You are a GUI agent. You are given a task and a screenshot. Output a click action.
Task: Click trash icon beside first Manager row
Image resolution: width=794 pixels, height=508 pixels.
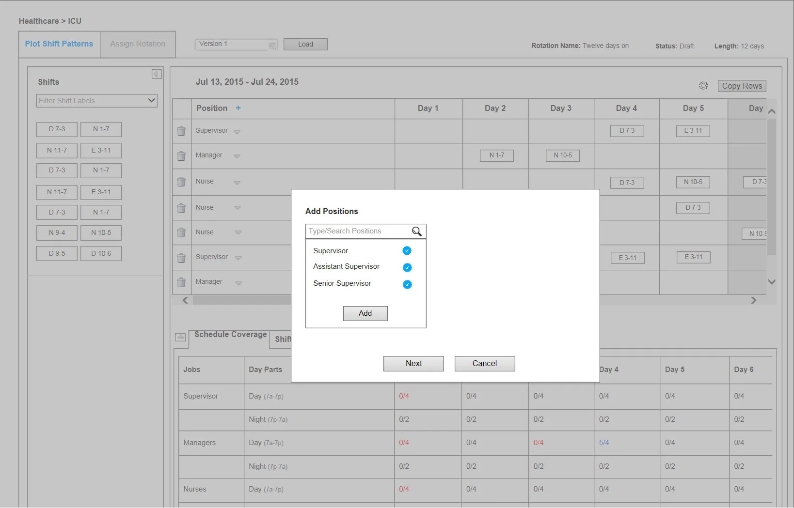pyautogui.click(x=181, y=156)
